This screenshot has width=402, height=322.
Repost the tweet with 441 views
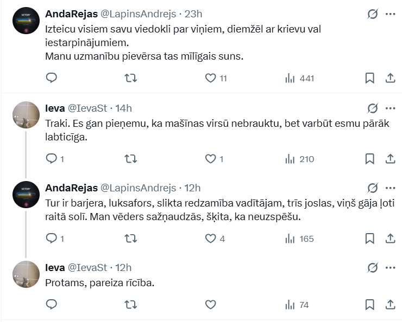pos(131,78)
